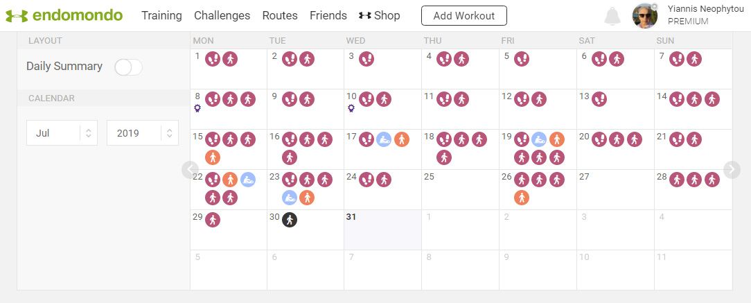The height and width of the screenshot is (303, 751).
Task: Open the blue rowing workout on July 17
Action: tap(384, 139)
